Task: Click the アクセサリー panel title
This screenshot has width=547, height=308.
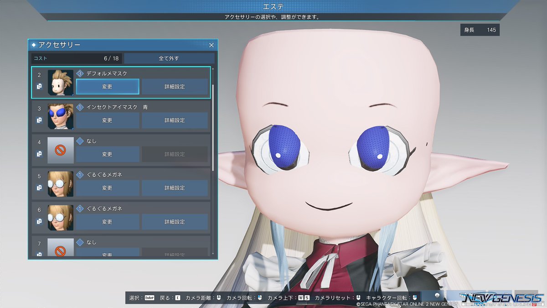Action: coord(59,45)
